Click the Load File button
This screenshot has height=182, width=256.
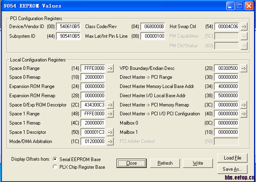pos(232,158)
